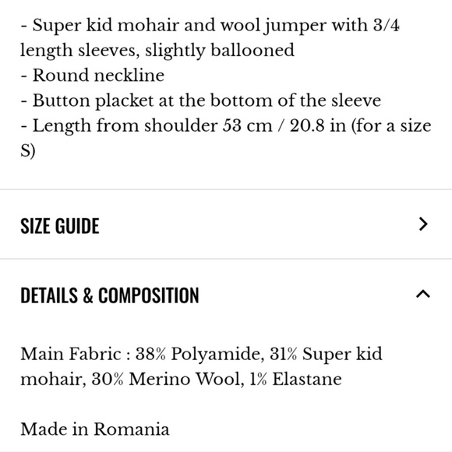The image size is (452, 452).
Task: Tap the '53 cm' measurement value
Action: click(247, 125)
